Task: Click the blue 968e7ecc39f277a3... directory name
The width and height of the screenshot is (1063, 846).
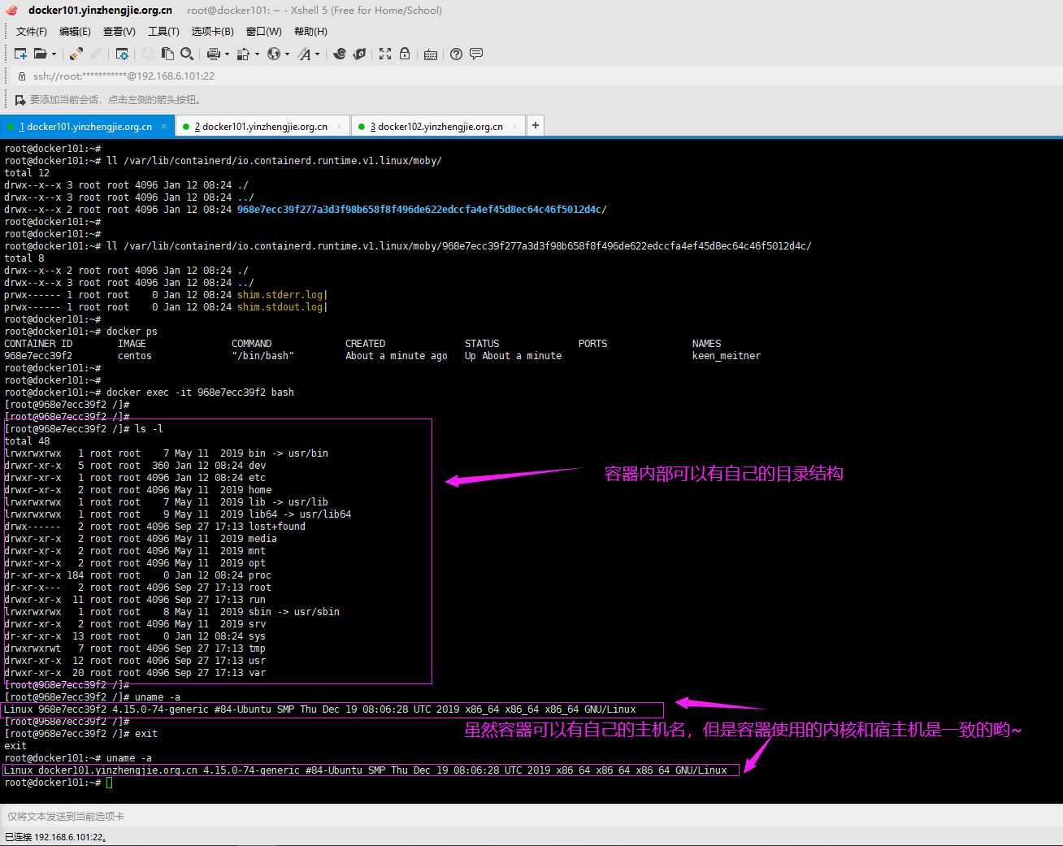Action: pos(419,210)
